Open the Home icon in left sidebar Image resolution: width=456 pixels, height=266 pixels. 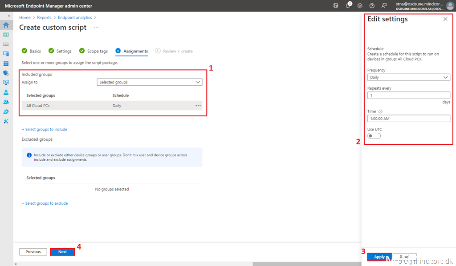click(x=6, y=25)
